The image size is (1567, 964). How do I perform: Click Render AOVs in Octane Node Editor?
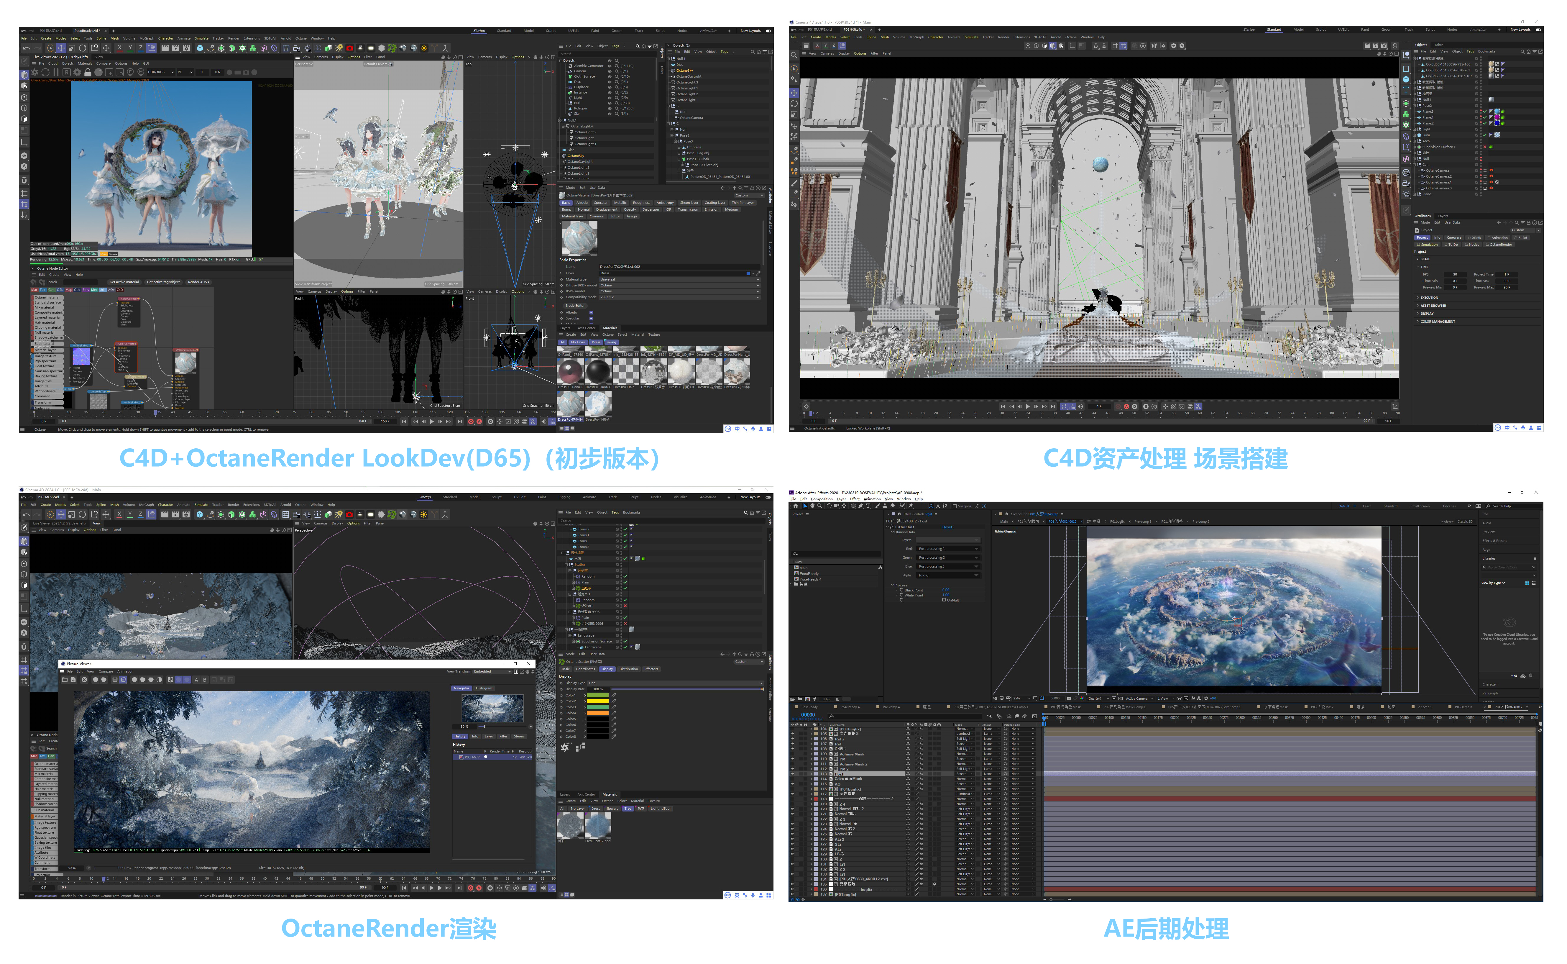point(198,282)
